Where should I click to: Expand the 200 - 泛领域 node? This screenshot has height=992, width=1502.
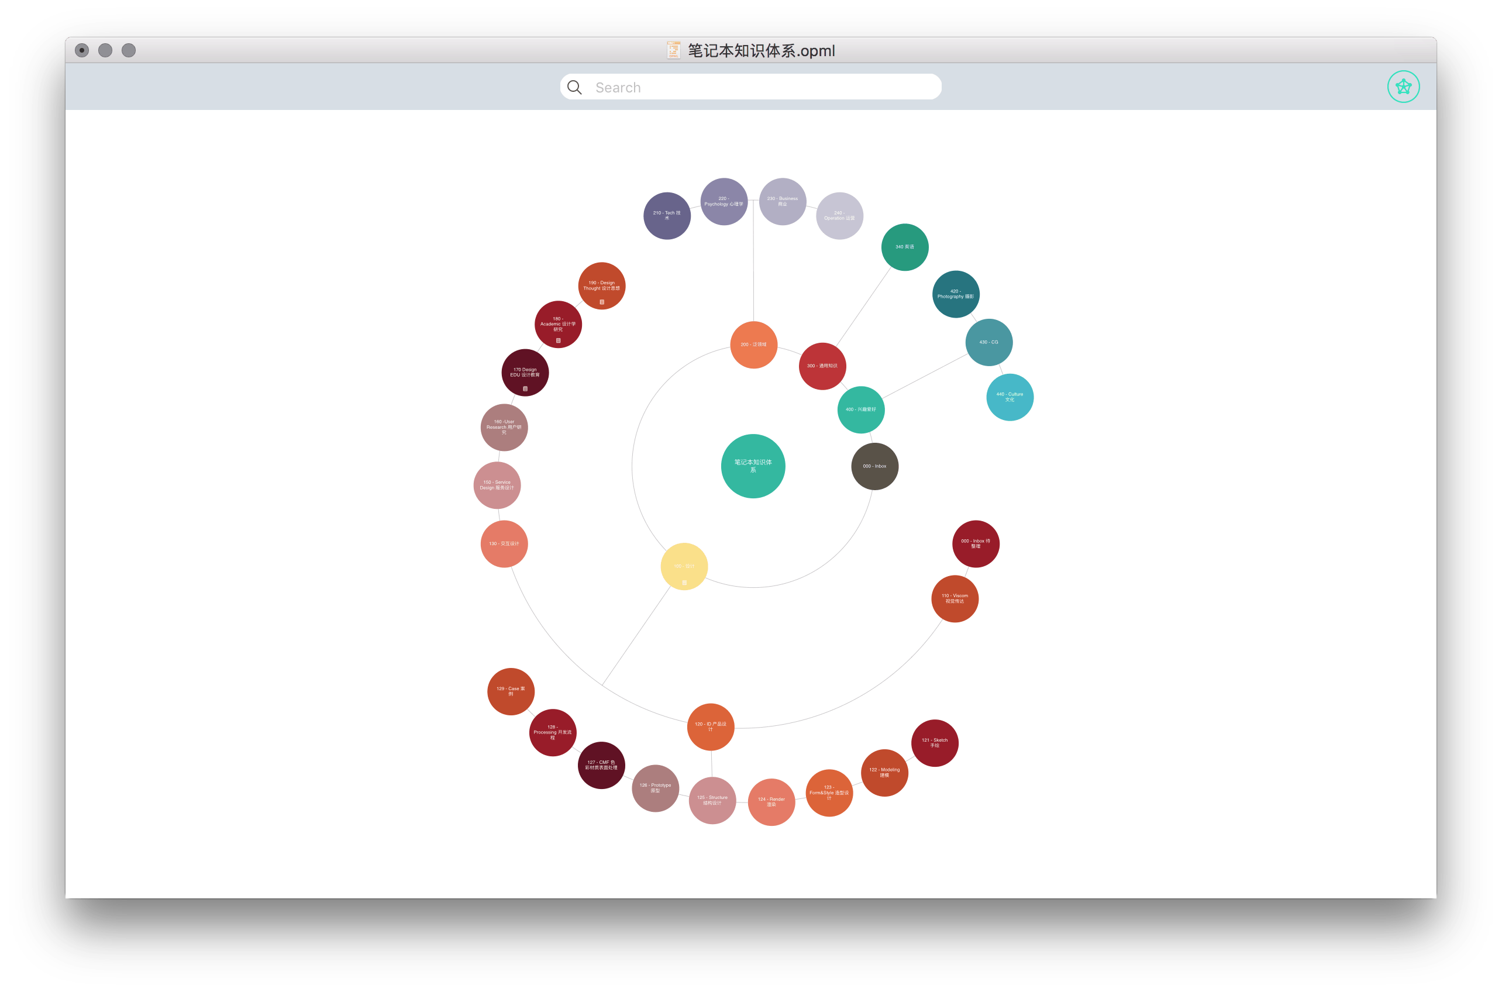coord(753,345)
